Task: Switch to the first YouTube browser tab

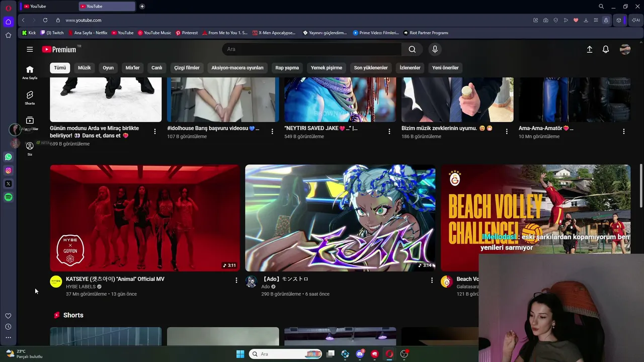Action: pyautogui.click(x=48, y=7)
